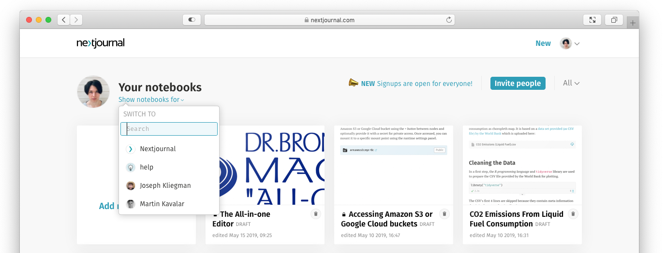Show the tab overview via overlapping squares icon
Image resolution: width=666 pixels, height=253 pixels.
[614, 20]
